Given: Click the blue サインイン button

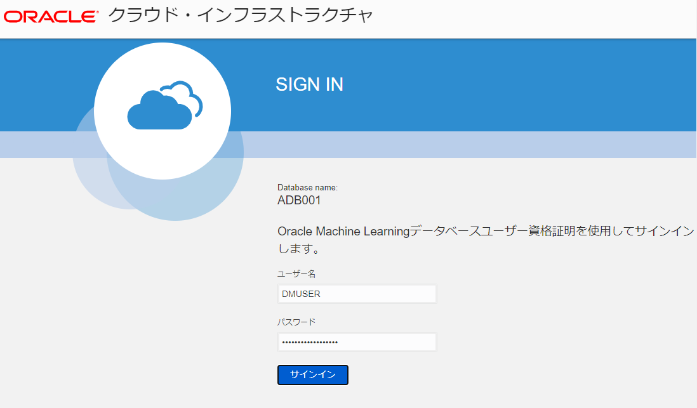Looking at the screenshot, I should pyautogui.click(x=312, y=374).
